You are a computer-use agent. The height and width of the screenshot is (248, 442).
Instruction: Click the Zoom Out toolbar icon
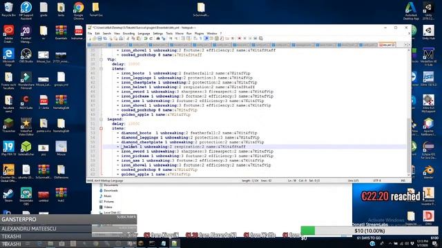[x=176, y=39]
